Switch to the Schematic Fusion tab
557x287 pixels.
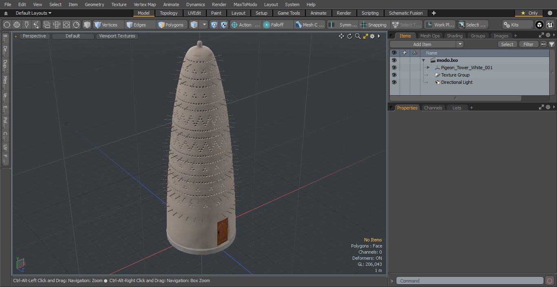coord(406,13)
